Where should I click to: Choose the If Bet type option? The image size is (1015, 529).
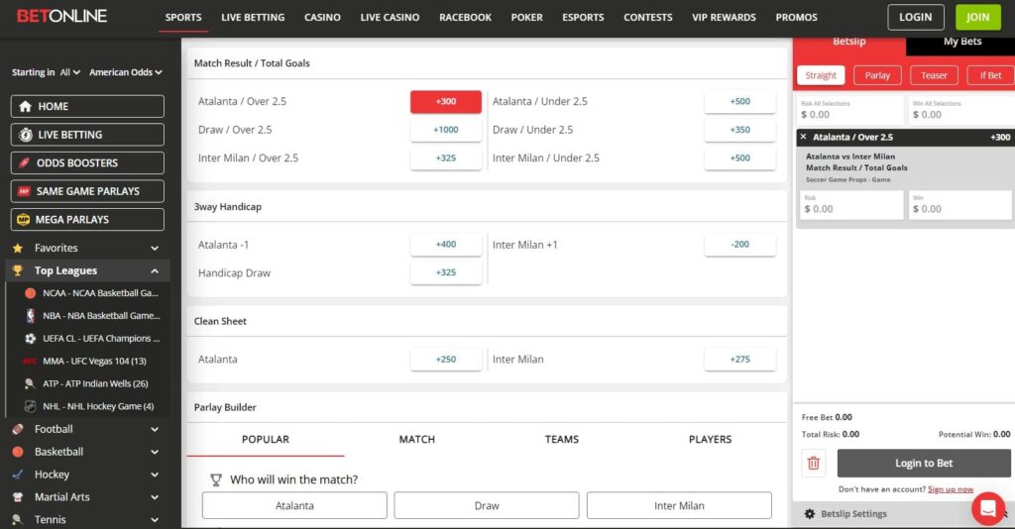990,75
